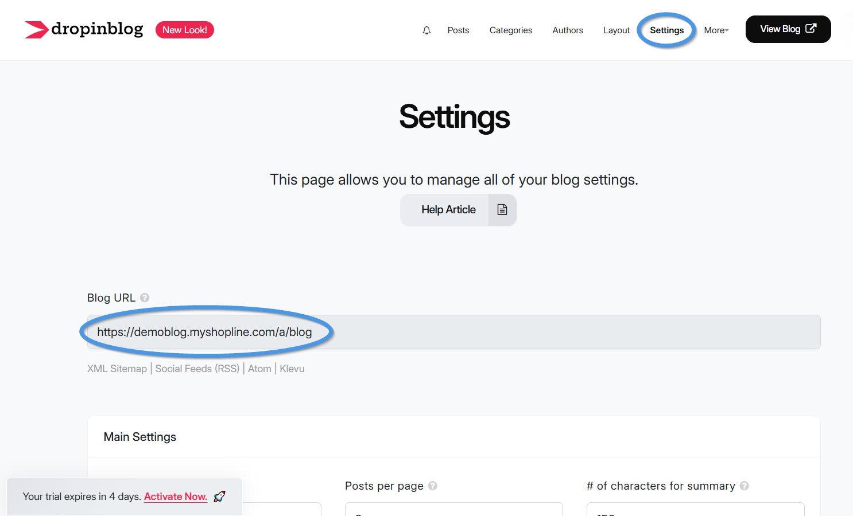The width and height of the screenshot is (853, 516).
Task: Click the external link icon on View Blog
Action: tap(811, 29)
